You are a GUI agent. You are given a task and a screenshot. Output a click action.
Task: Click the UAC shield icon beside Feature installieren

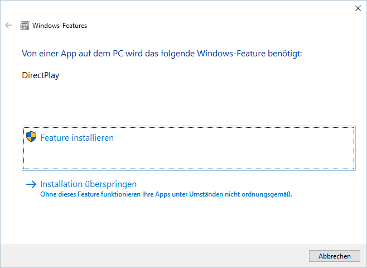31,137
